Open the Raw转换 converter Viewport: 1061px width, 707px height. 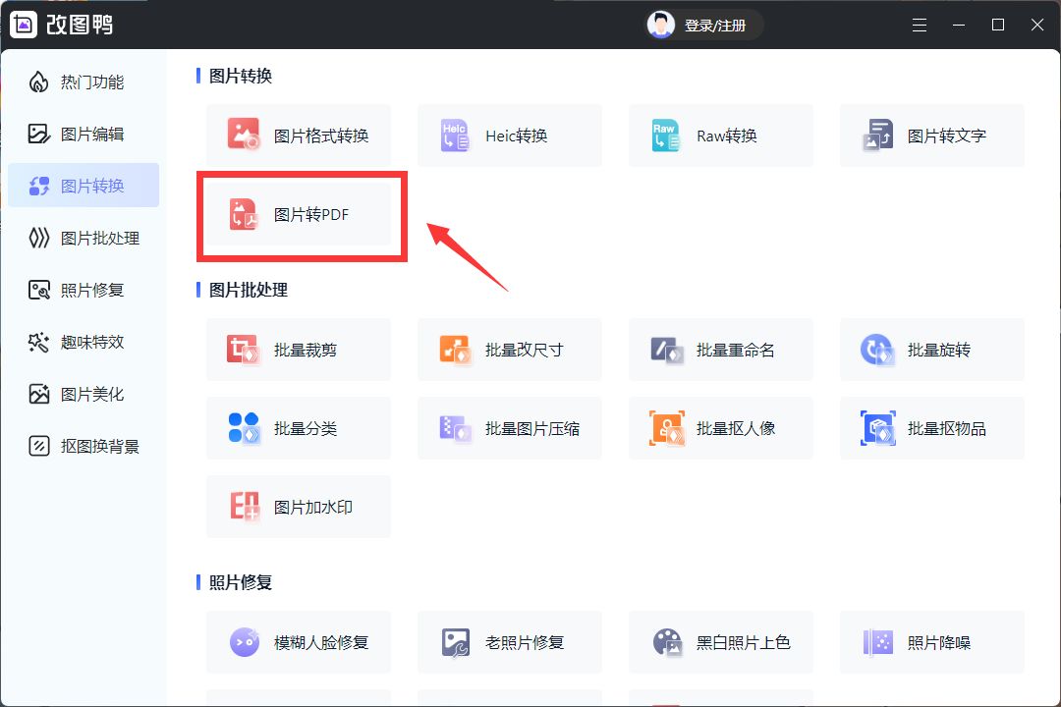pyautogui.click(x=720, y=136)
